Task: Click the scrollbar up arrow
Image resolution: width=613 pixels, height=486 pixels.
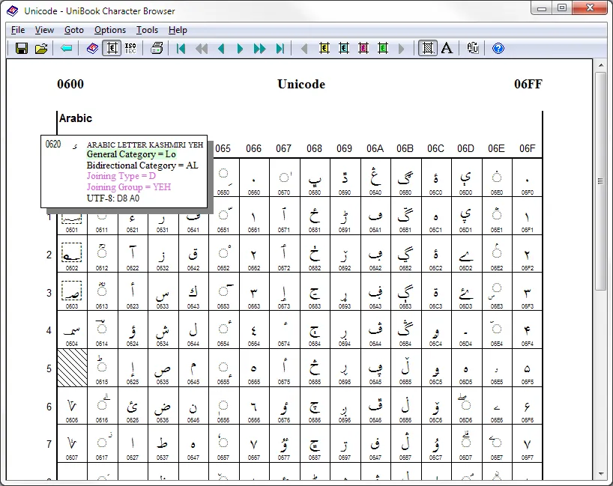Action: pos(601,65)
